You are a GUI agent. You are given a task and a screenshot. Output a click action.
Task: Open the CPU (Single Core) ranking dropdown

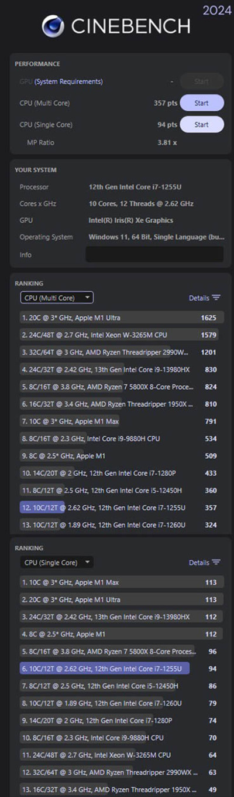coord(57,563)
